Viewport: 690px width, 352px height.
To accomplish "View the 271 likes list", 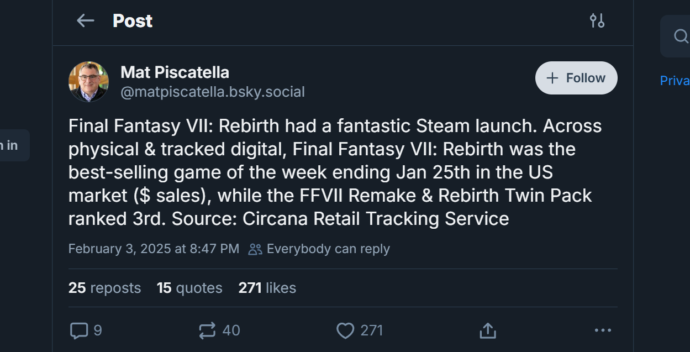I will (x=267, y=288).
